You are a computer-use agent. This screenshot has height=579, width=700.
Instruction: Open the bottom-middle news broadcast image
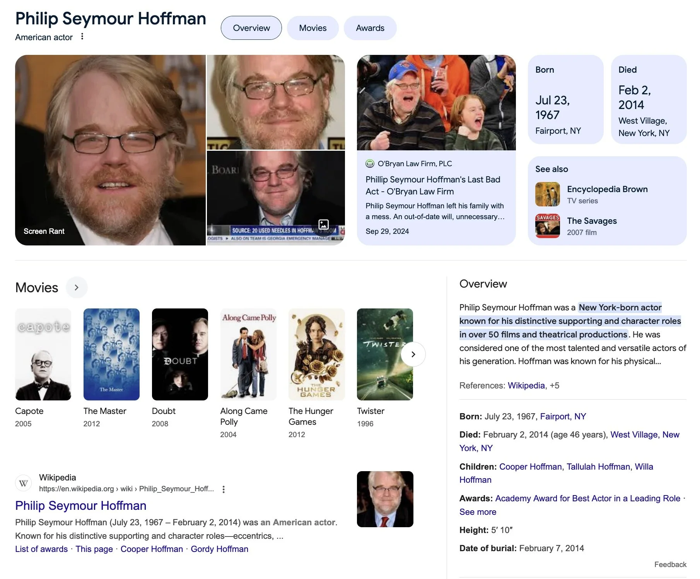pos(276,198)
